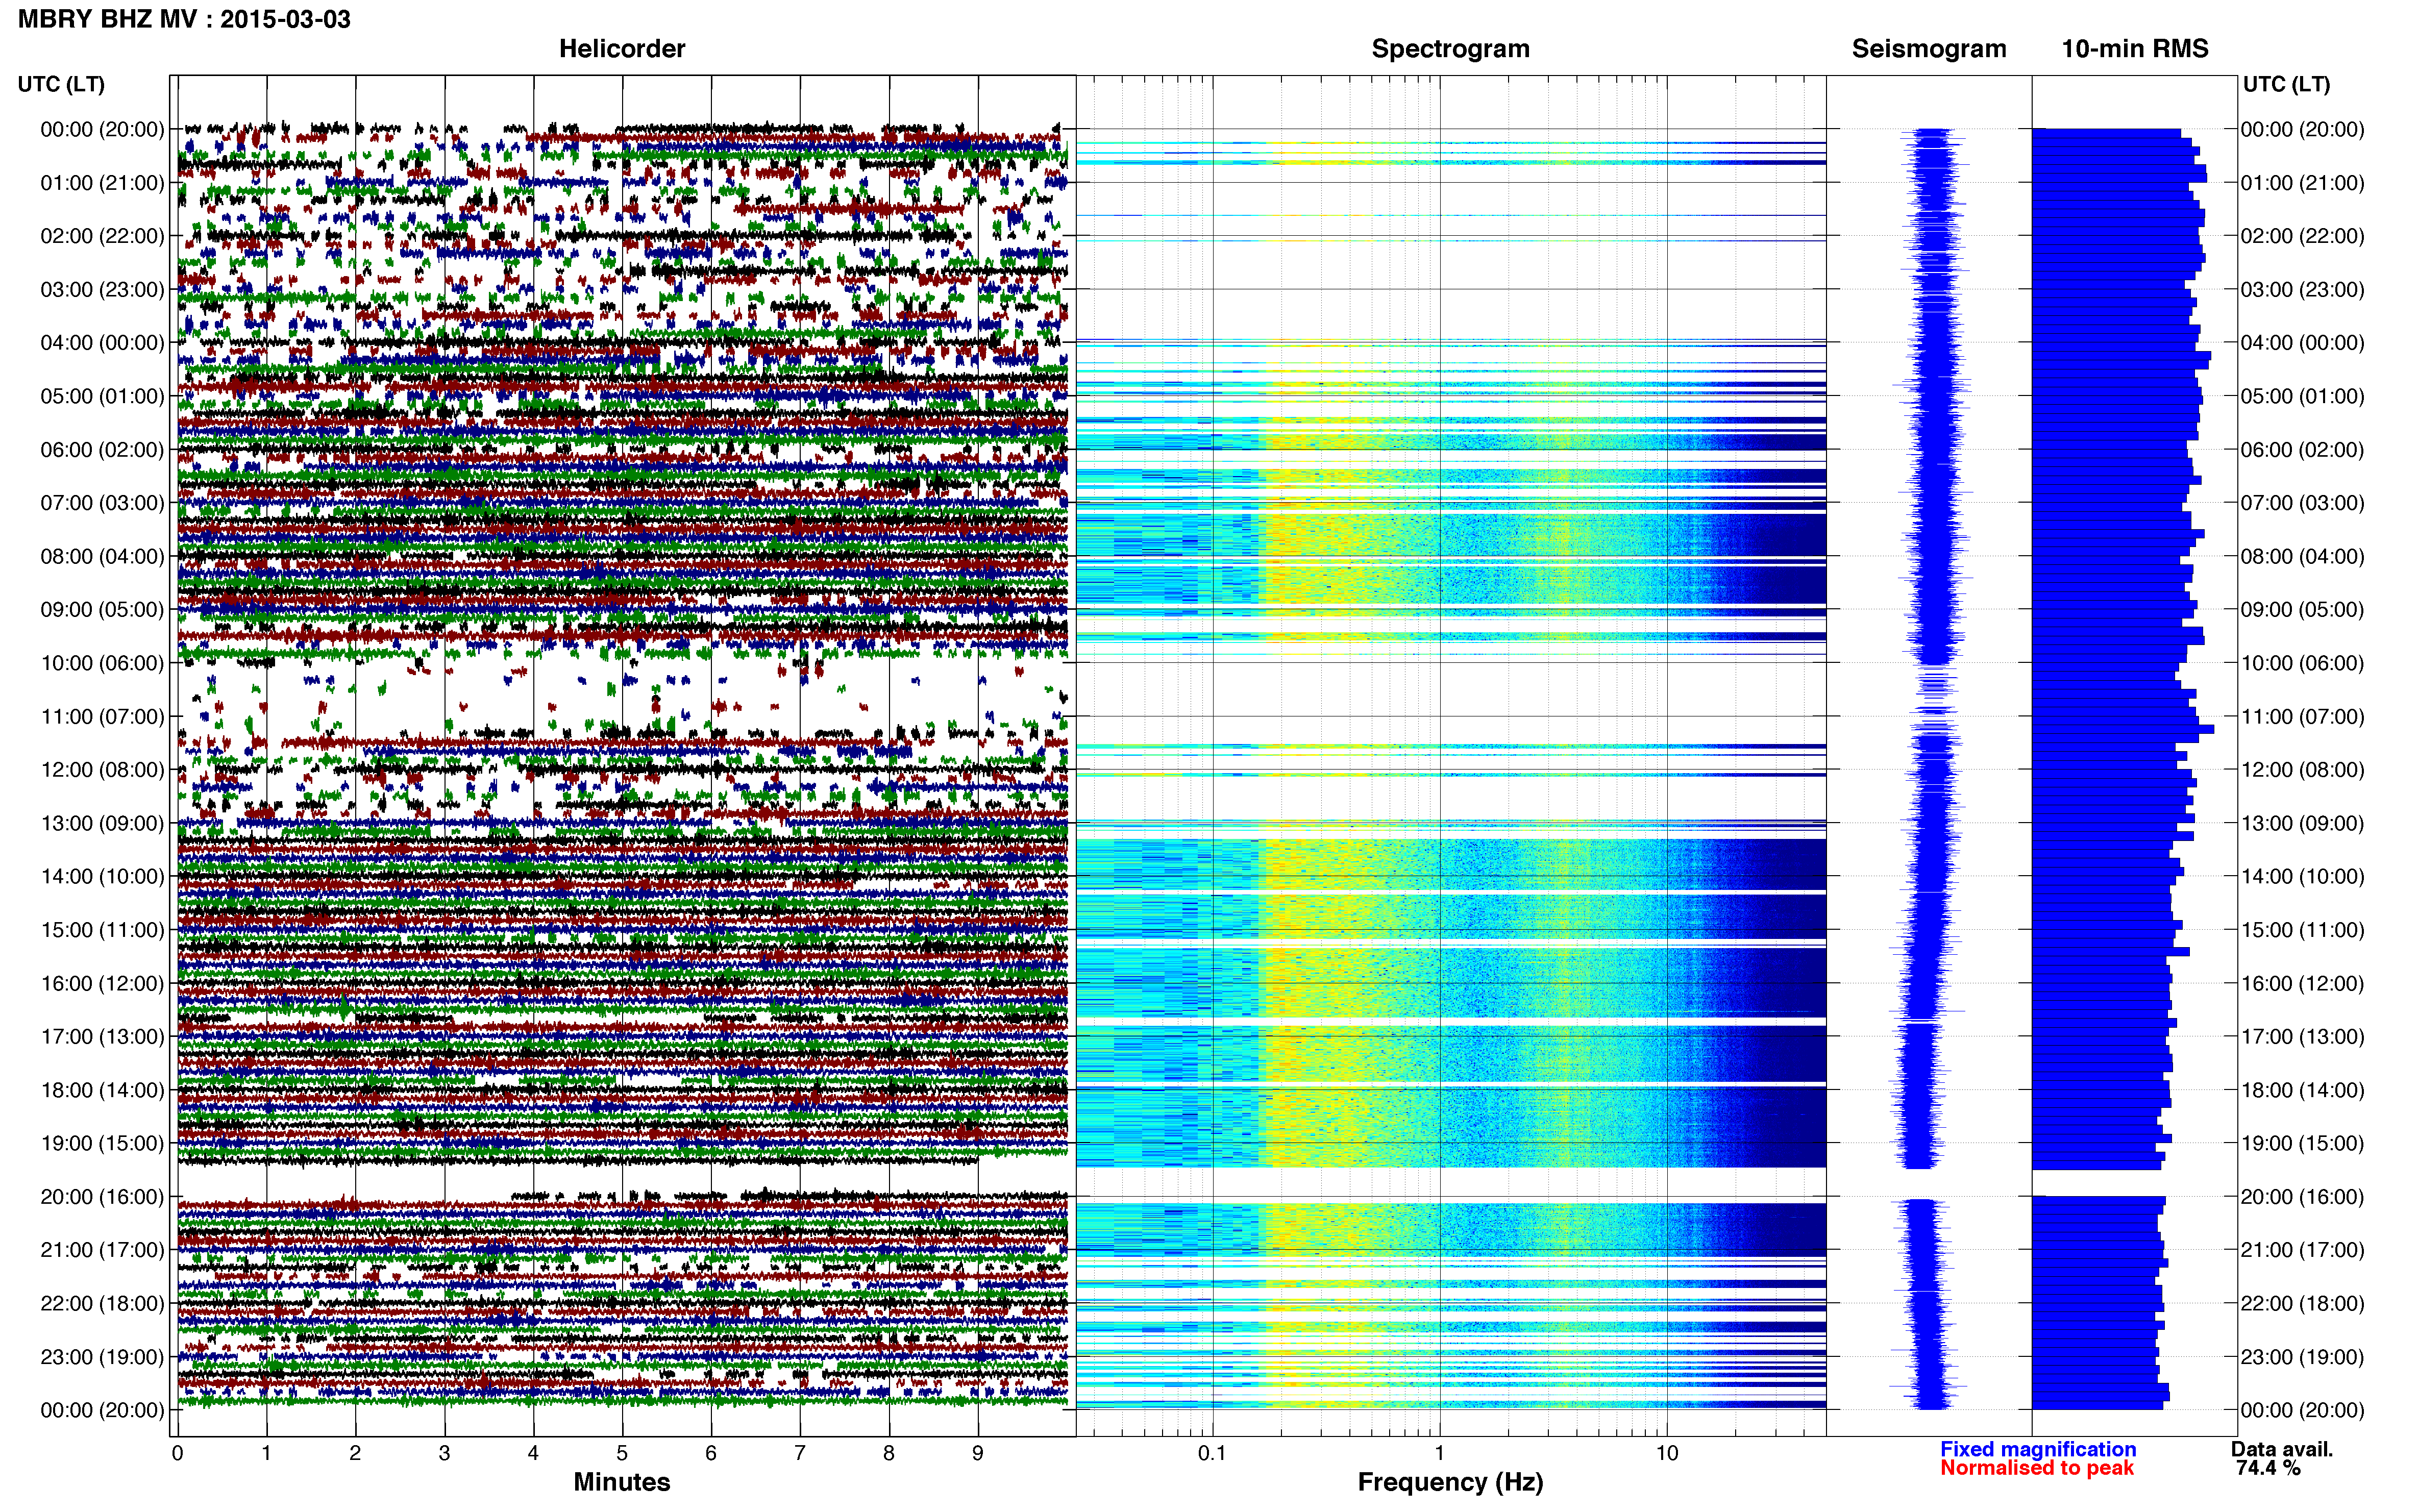This screenshot has width=2419, height=1512.
Task: Click left-axis time label 05:00 (01:00)
Action: 102,396
